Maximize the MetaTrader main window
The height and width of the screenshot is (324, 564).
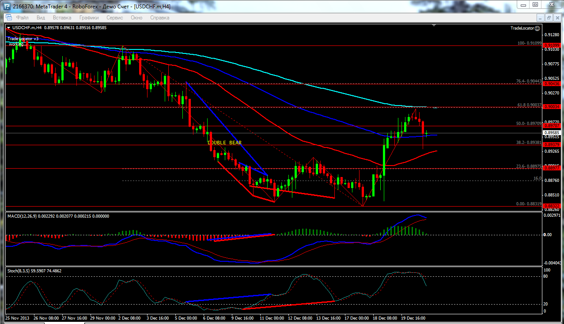pos(535,4)
